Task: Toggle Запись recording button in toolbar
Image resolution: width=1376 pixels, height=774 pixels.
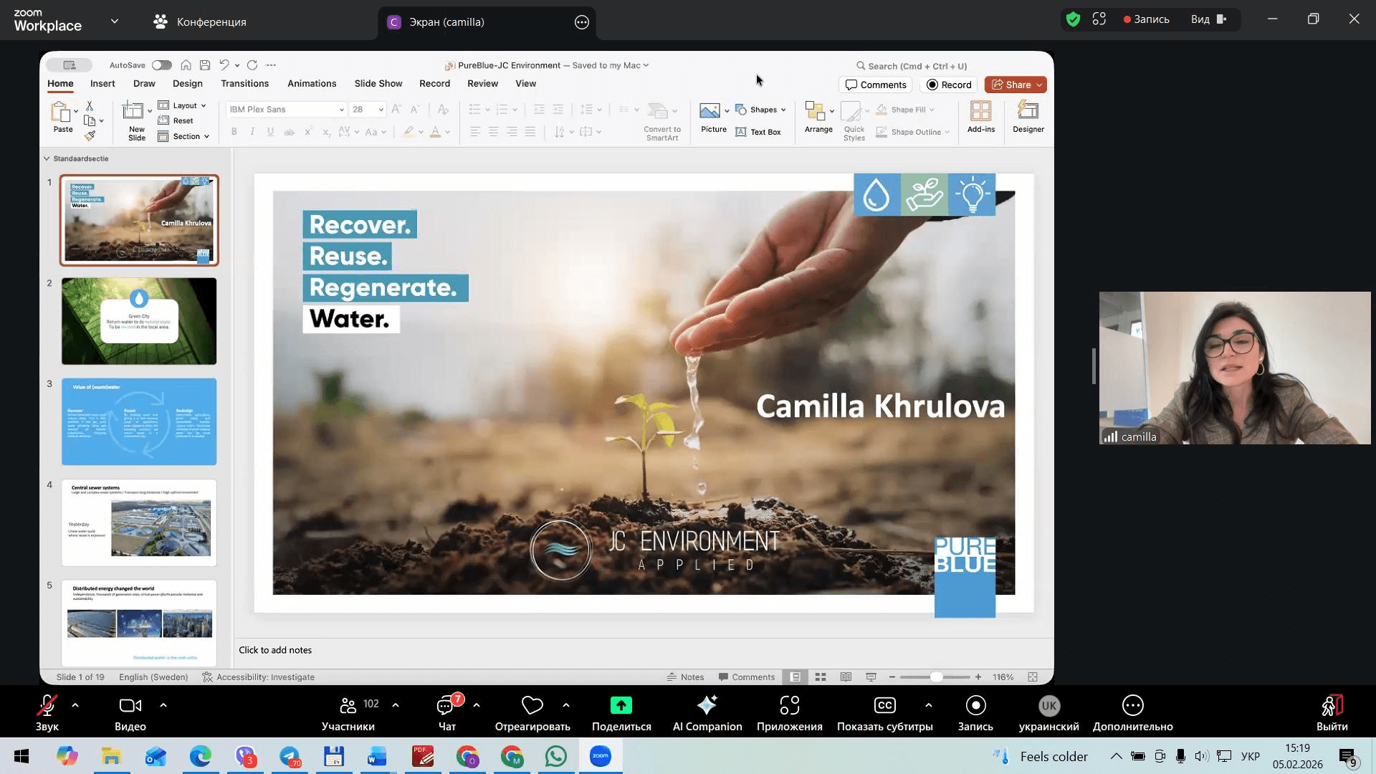Action: 975,706
